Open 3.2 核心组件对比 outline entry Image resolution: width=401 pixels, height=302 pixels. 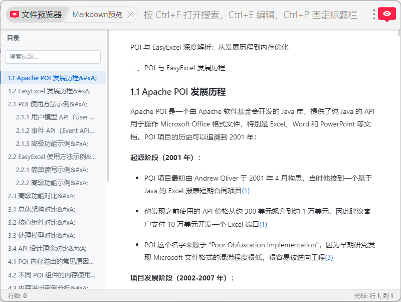click(x=53, y=222)
